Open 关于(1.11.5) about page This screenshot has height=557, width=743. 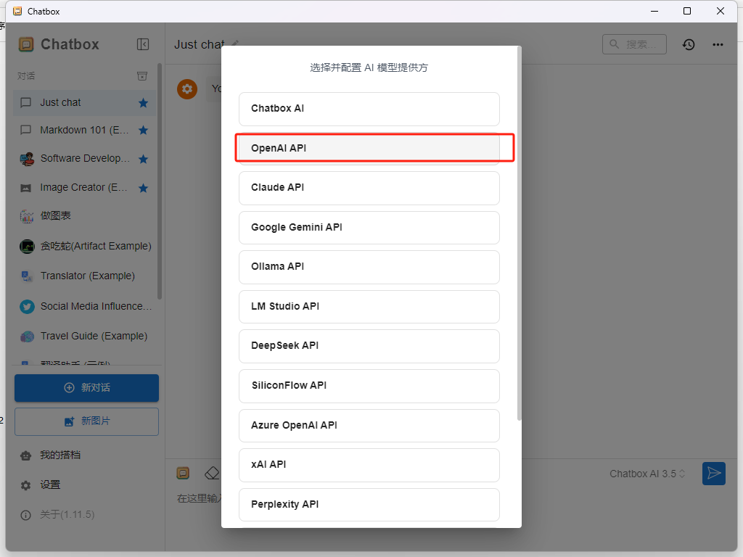(x=67, y=514)
